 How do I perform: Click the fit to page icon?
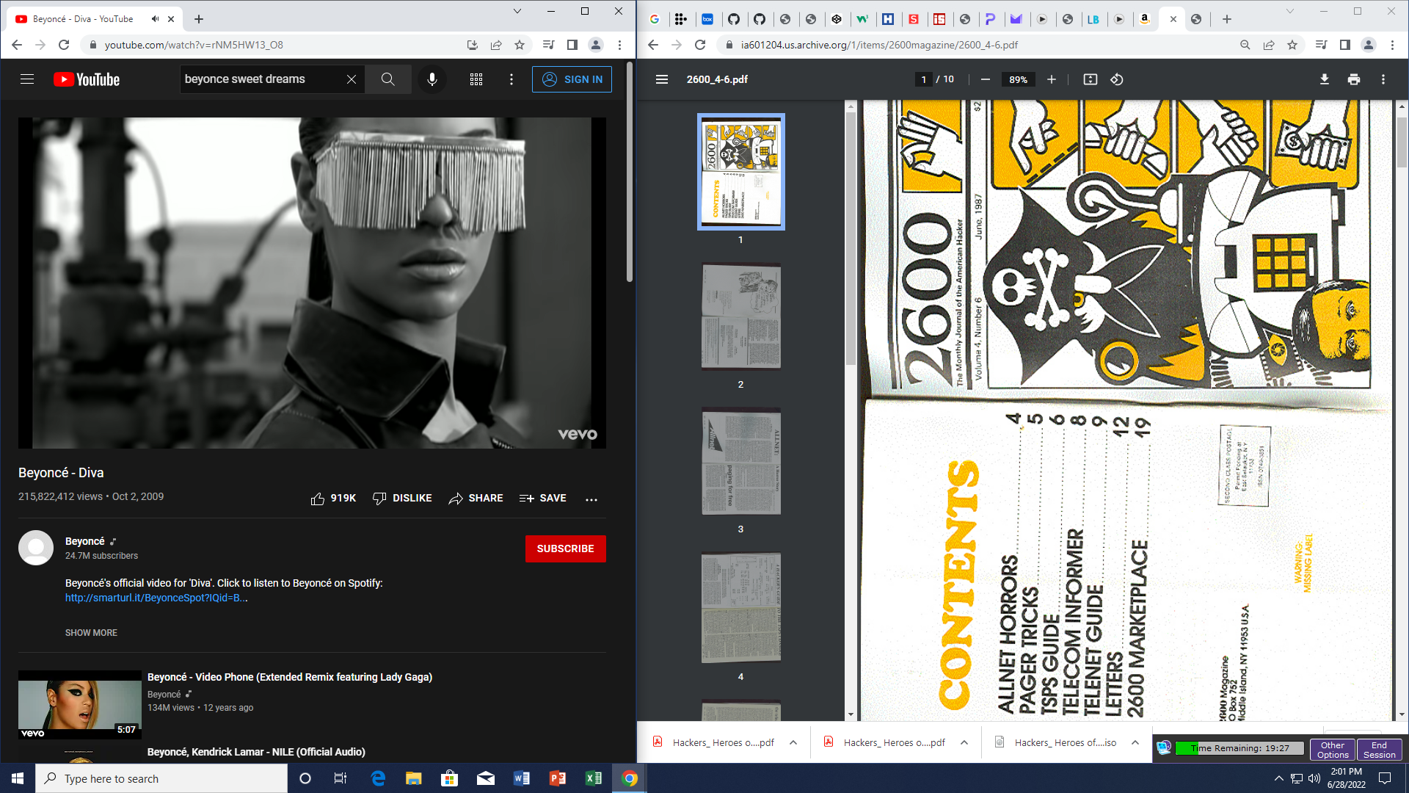click(1090, 79)
